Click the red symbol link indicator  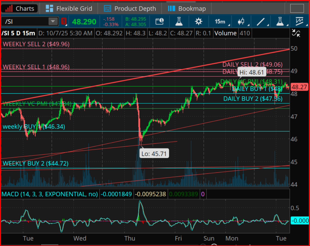(64, 21)
